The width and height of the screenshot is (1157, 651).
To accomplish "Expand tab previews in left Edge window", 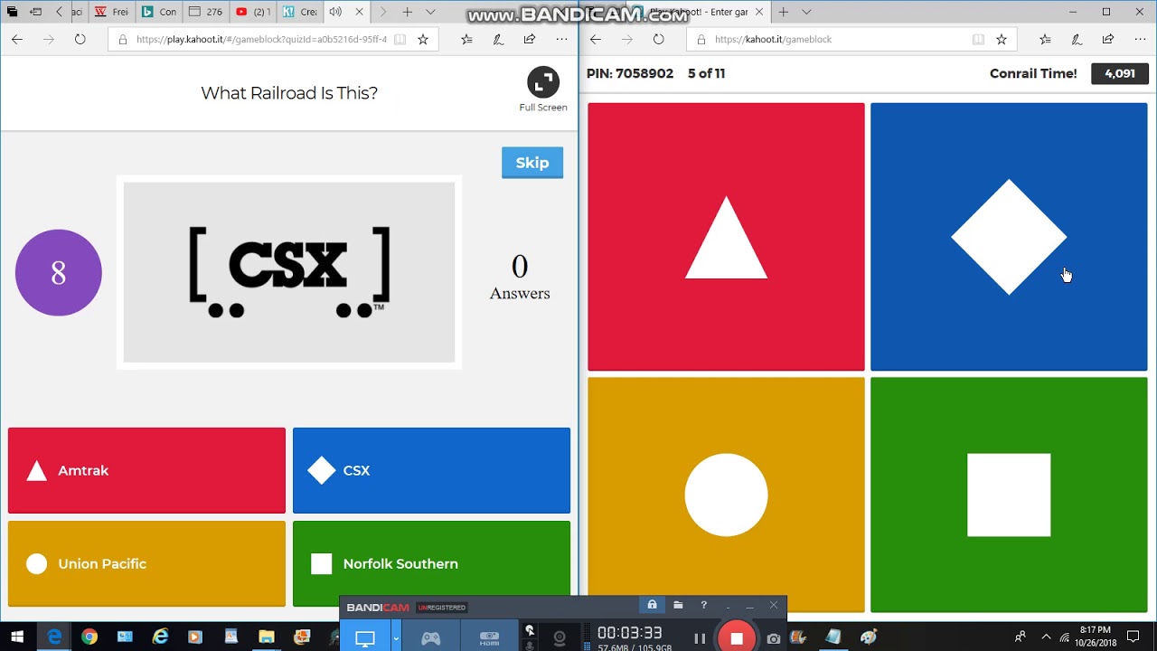I will coord(430,12).
